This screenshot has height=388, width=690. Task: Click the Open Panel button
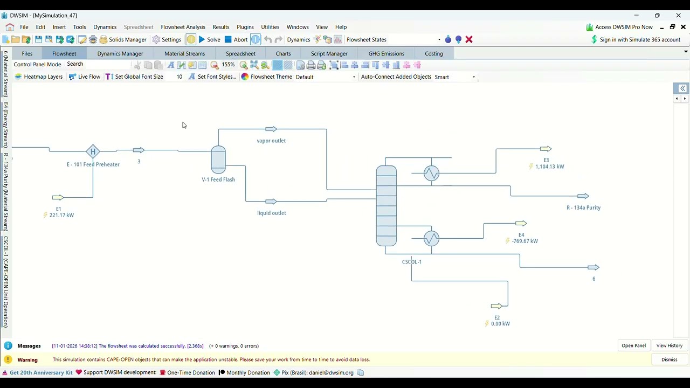633,345
